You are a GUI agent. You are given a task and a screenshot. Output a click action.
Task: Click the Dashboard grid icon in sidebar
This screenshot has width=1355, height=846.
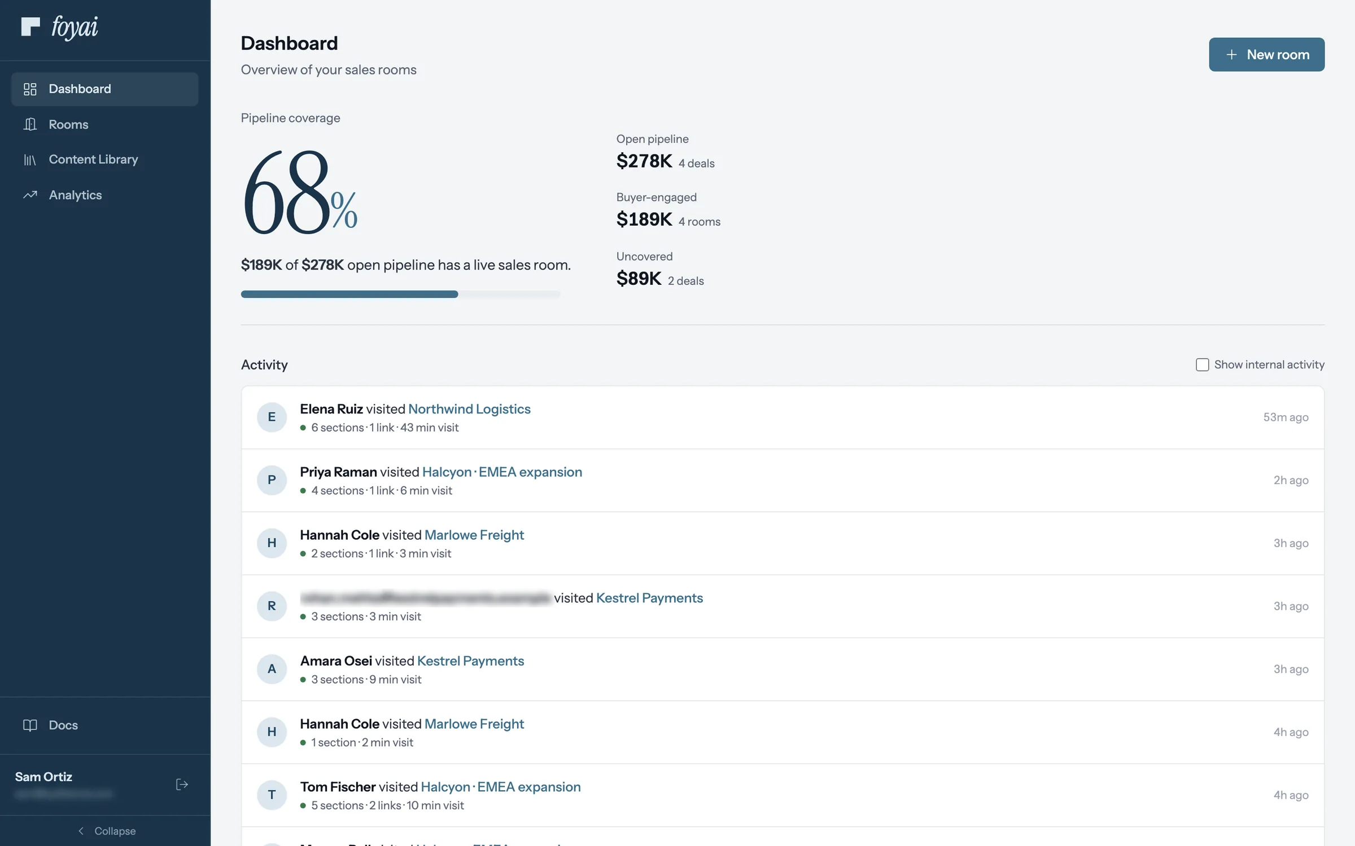30,89
